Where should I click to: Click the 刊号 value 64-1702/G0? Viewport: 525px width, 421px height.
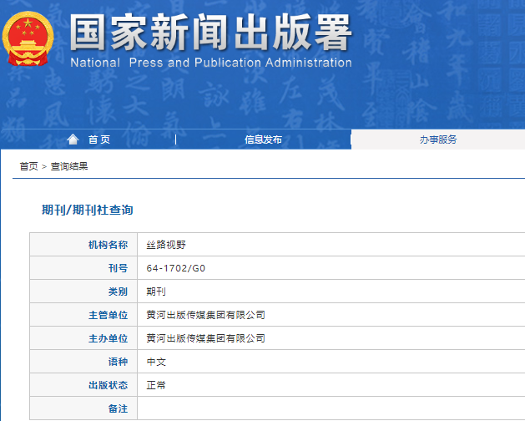[175, 268]
